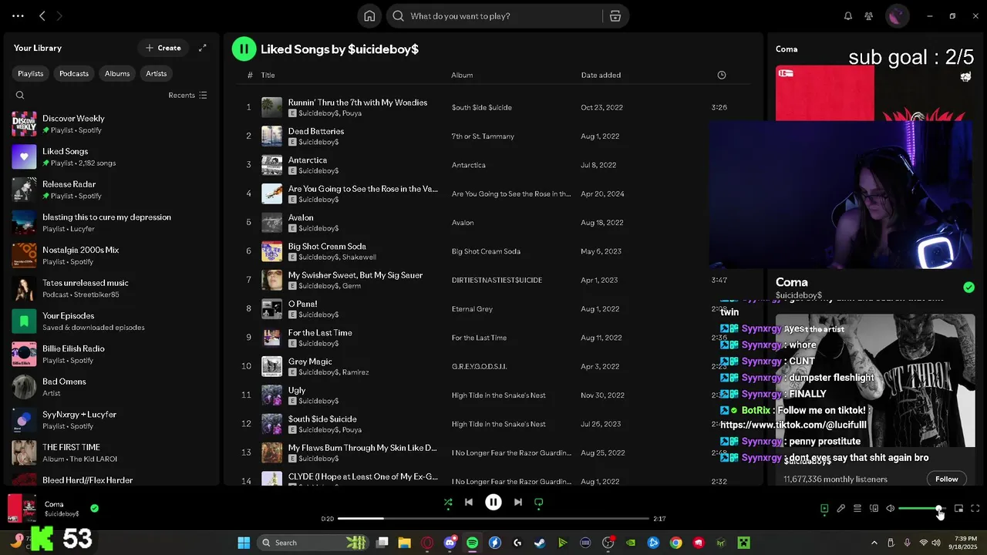Sort by the Title column header
The image size is (987, 555).
pos(268,75)
